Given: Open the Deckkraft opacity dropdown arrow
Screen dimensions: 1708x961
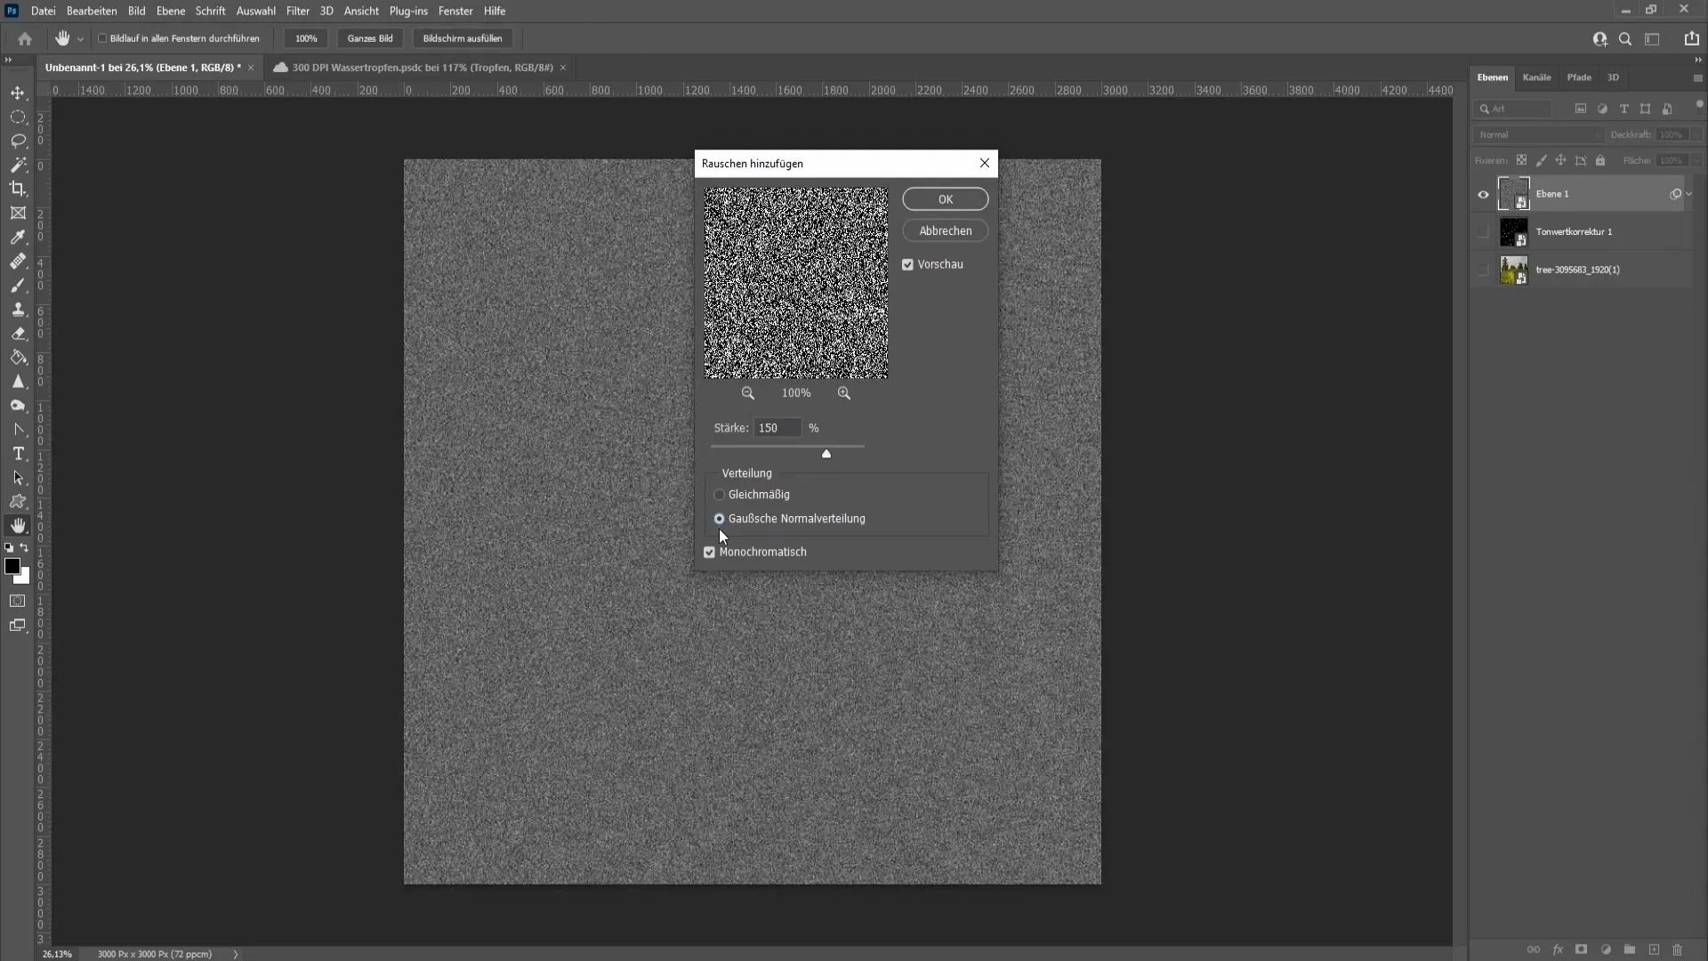Looking at the screenshot, I should 1697,134.
